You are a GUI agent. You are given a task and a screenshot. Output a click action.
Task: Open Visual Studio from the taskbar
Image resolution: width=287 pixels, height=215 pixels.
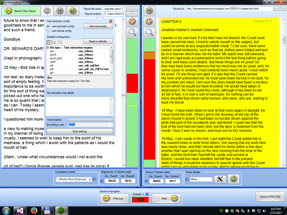point(20,211)
